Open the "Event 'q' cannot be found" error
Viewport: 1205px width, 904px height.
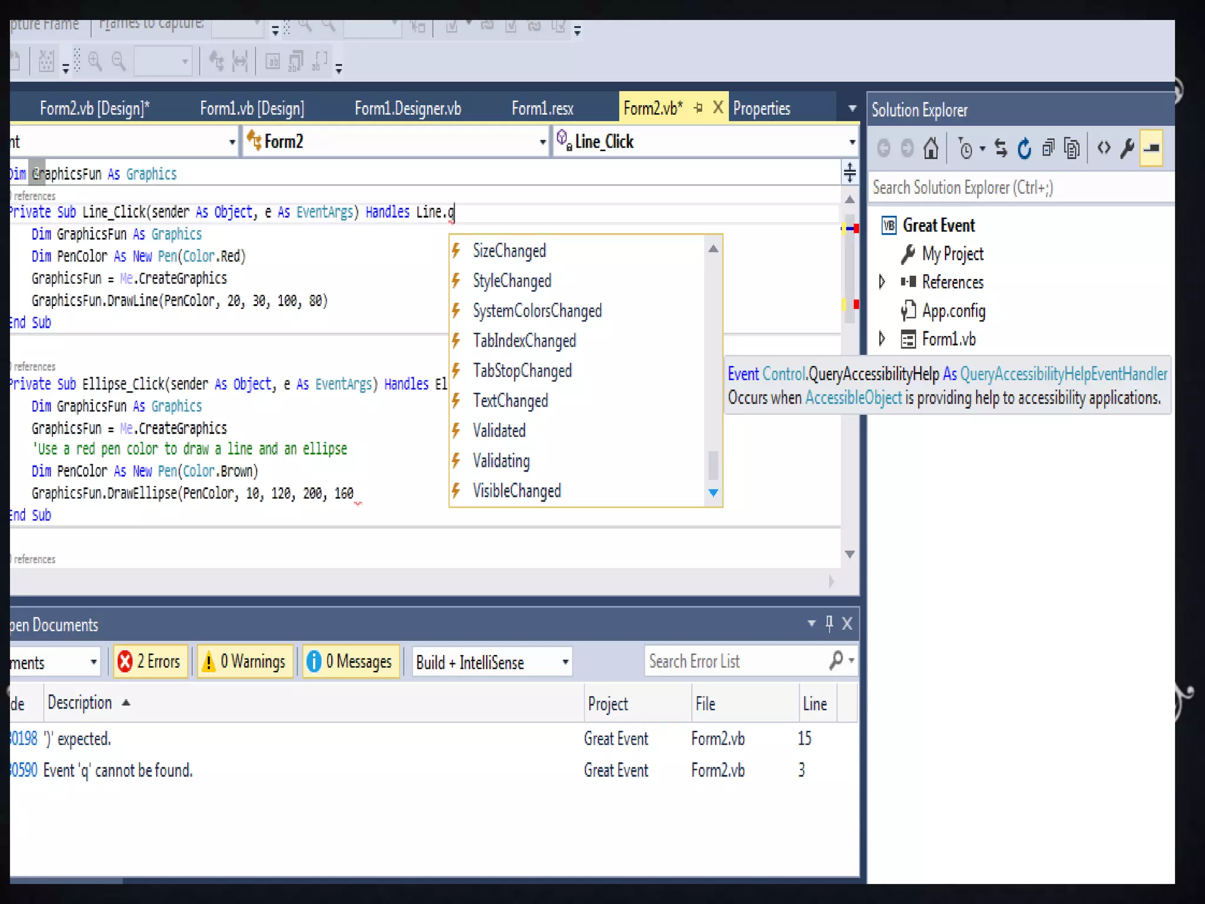click(118, 770)
